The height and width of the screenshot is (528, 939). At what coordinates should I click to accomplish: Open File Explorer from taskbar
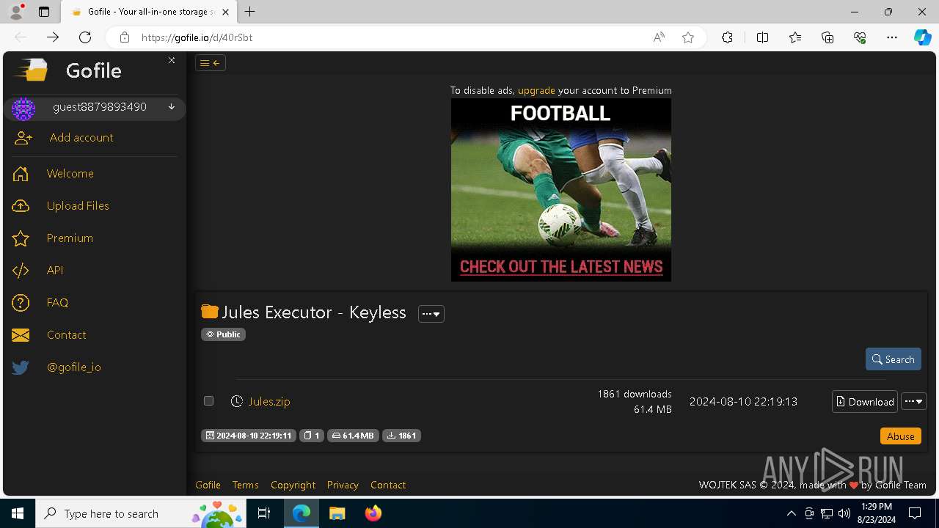[337, 513]
